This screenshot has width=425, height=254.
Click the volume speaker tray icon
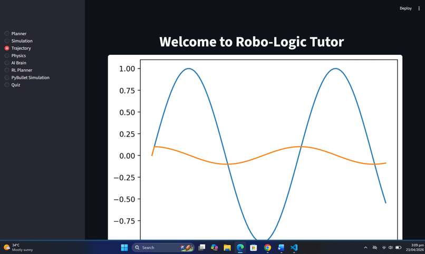[391, 248]
